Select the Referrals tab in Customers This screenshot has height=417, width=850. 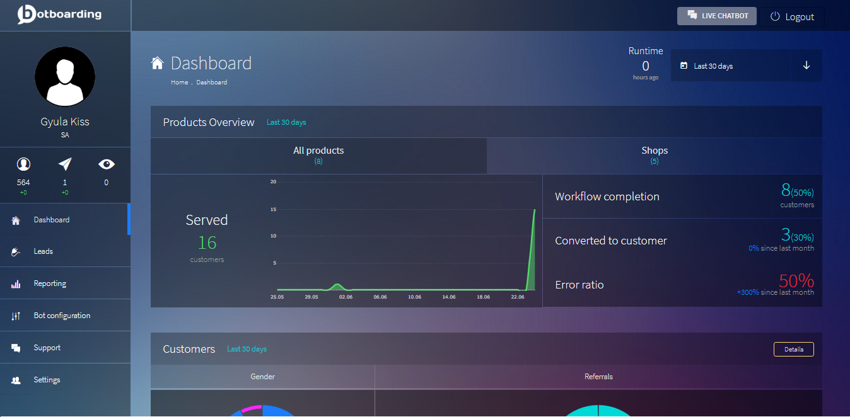[x=598, y=377]
